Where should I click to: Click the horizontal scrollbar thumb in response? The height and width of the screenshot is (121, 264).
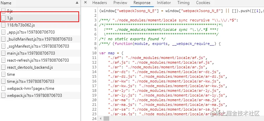click(106, 119)
